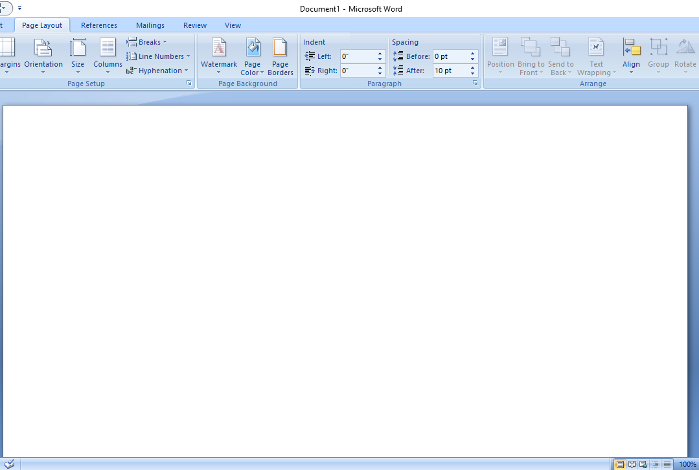Click the proofing check icon in status bar
This screenshot has height=470, width=699.
click(9, 464)
